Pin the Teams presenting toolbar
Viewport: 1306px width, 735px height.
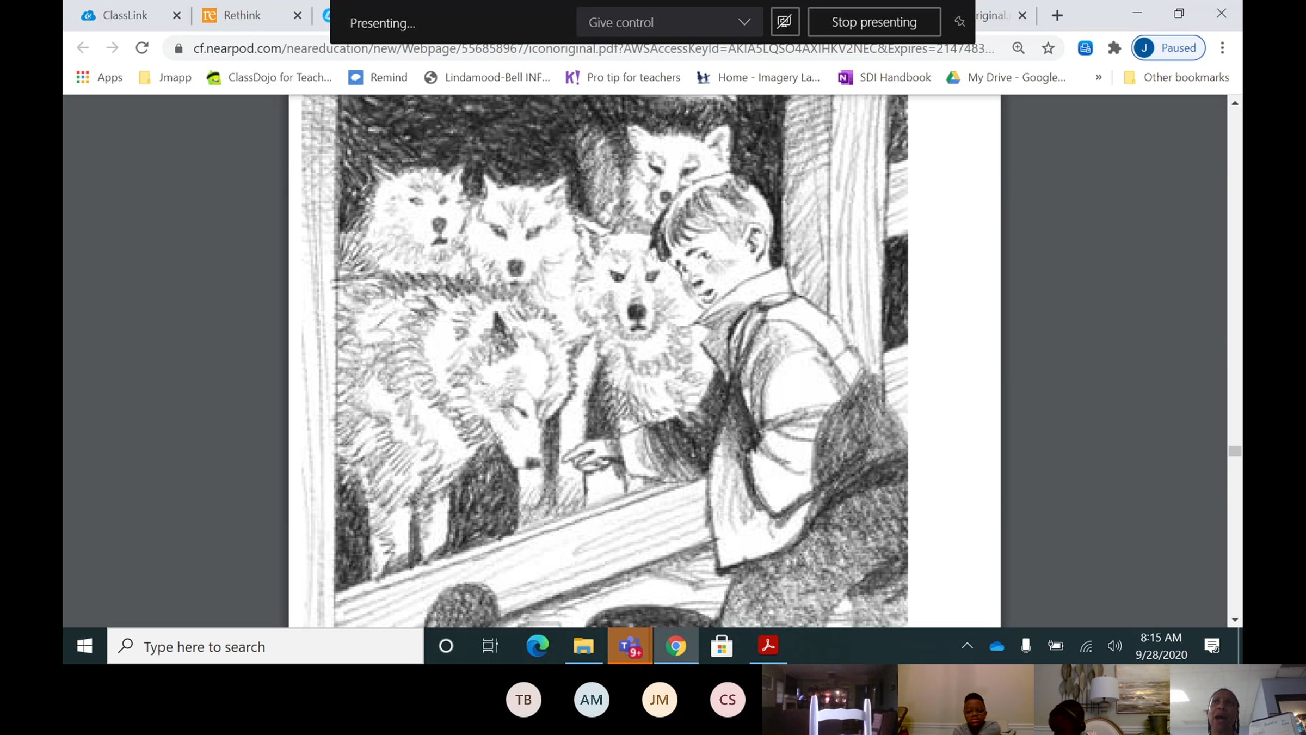(959, 22)
